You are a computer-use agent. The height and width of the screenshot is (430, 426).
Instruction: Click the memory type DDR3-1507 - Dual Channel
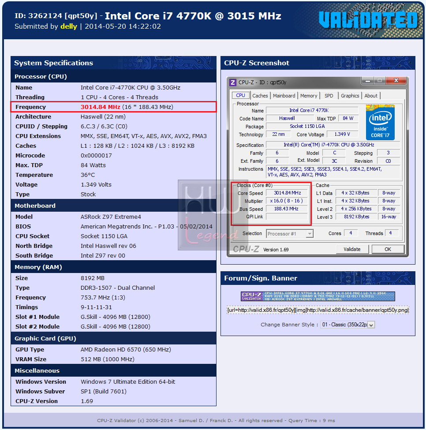click(118, 288)
